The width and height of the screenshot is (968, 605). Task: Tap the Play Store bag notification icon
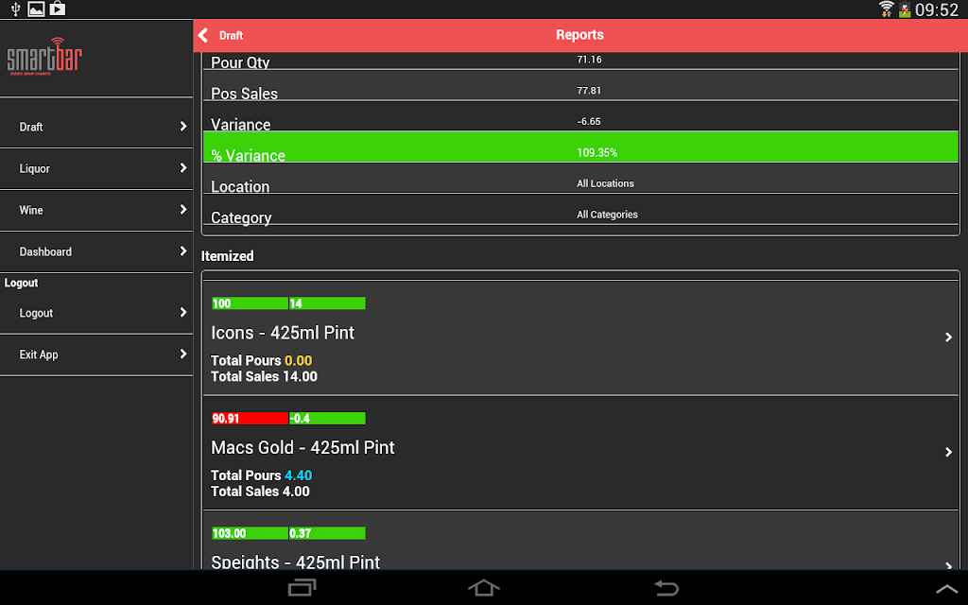(x=58, y=9)
